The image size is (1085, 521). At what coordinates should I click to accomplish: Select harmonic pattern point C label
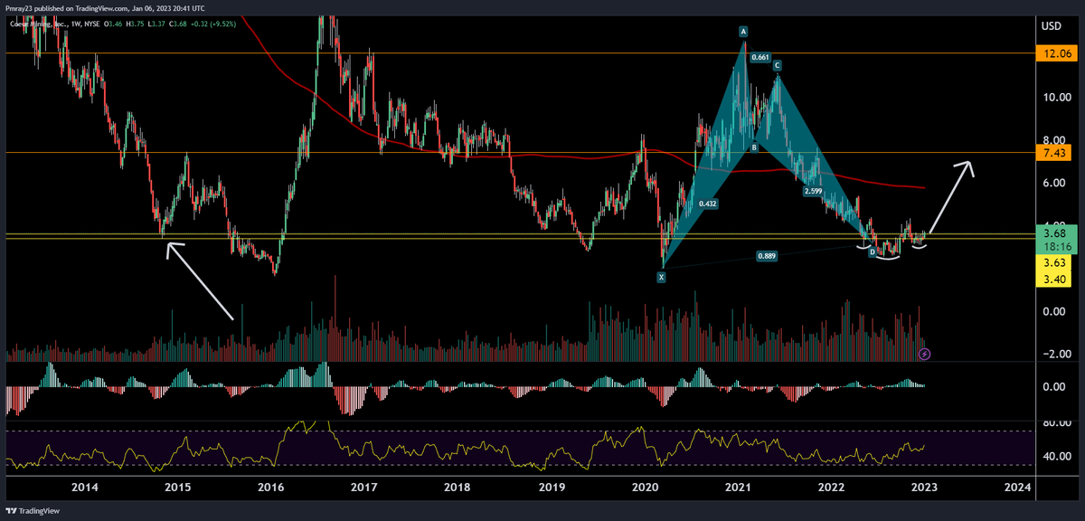point(777,65)
